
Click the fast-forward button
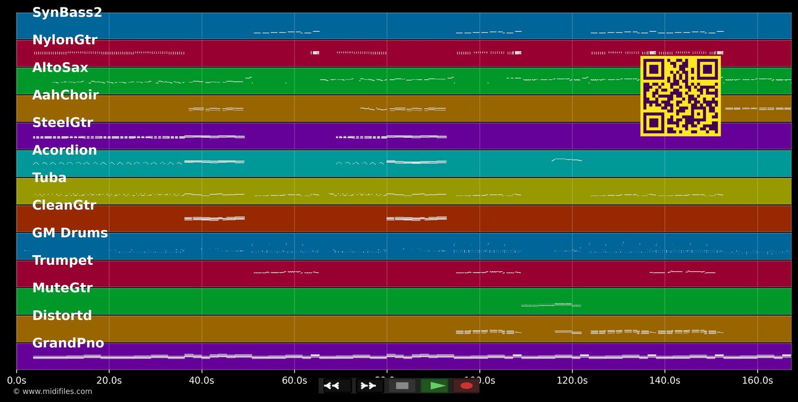pyautogui.click(x=370, y=386)
